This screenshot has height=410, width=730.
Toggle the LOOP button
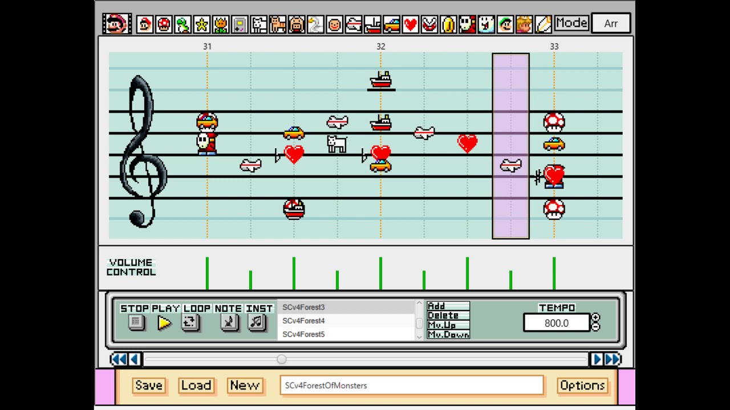pyautogui.click(x=190, y=322)
